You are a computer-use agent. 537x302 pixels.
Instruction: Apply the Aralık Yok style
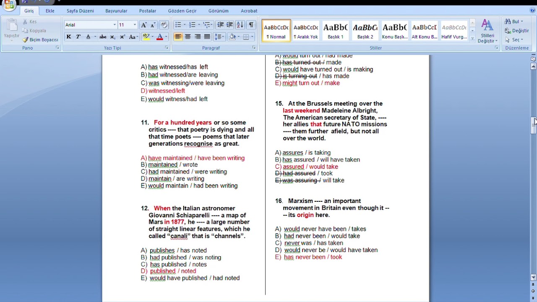(305, 31)
